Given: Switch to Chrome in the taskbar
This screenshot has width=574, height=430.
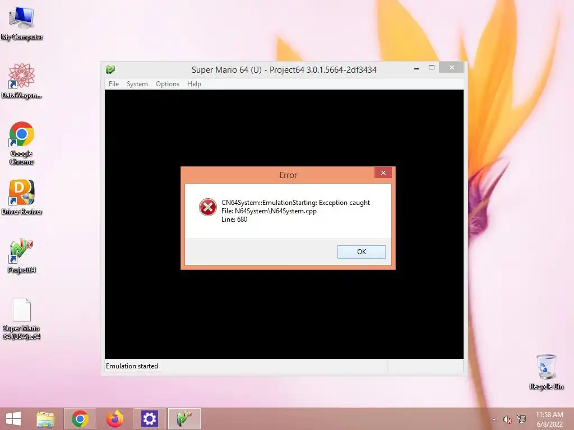Looking at the screenshot, I should pos(80,419).
